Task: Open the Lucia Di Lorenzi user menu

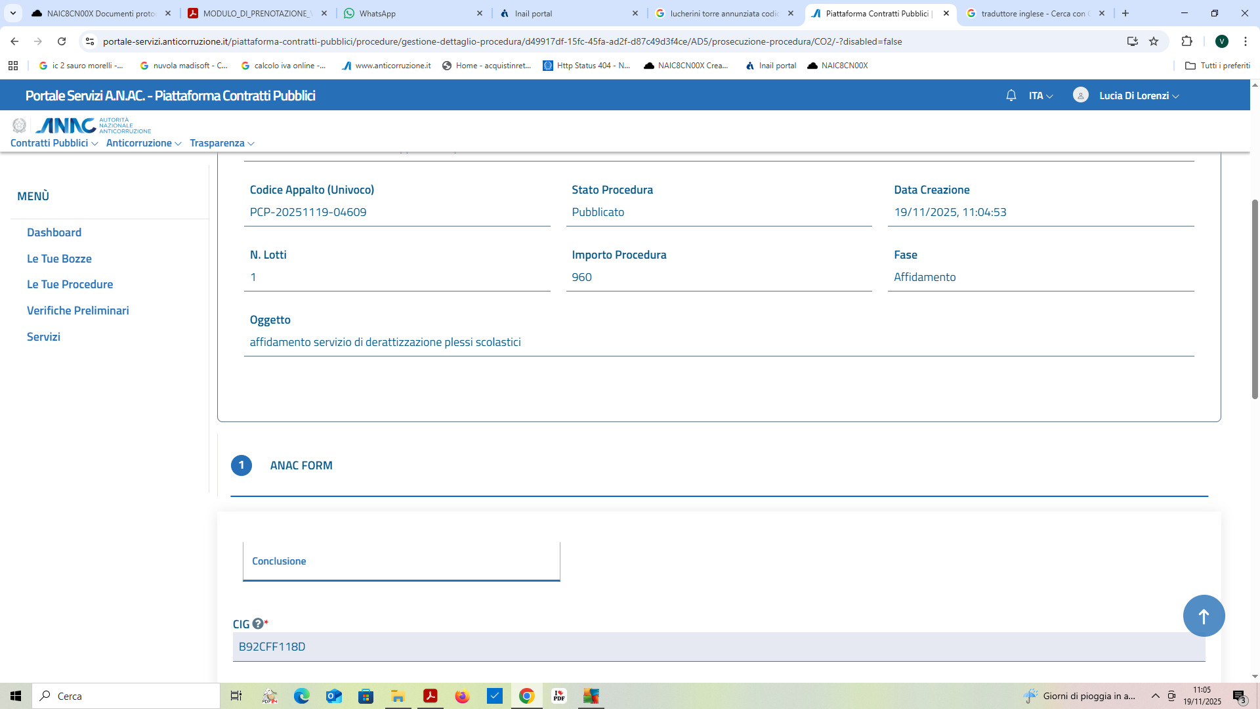Action: tap(1139, 96)
